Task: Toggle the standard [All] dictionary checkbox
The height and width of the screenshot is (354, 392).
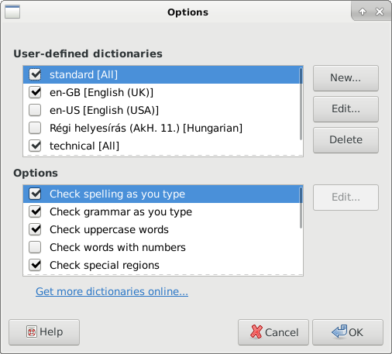Action: click(35, 74)
